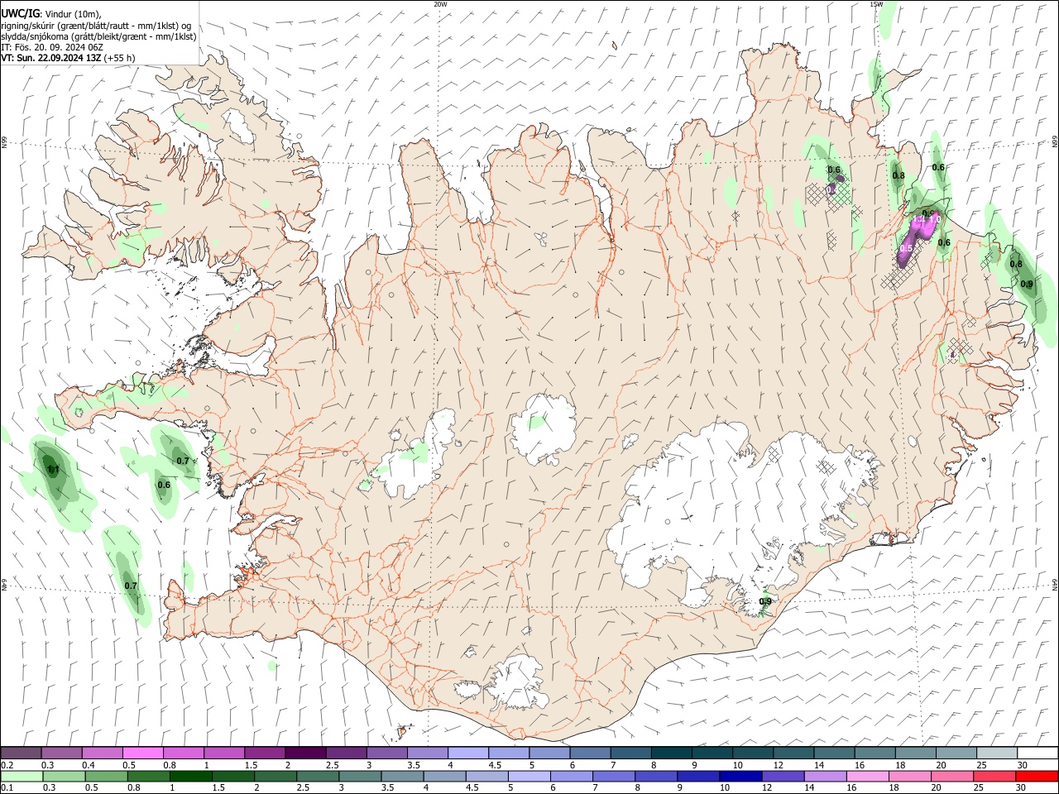1059x794 pixels.
Task: Select the 'slydda/snjókoma' legend description line
Action: coord(98,36)
